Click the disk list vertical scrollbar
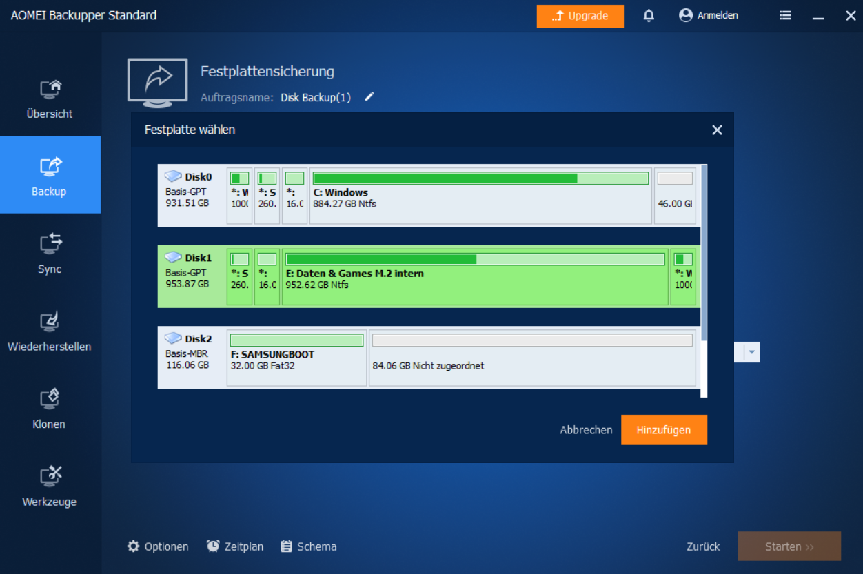Image resolution: width=863 pixels, height=574 pixels. 704,252
